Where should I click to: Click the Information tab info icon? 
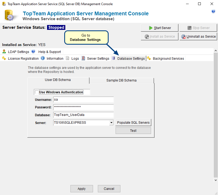43,58
